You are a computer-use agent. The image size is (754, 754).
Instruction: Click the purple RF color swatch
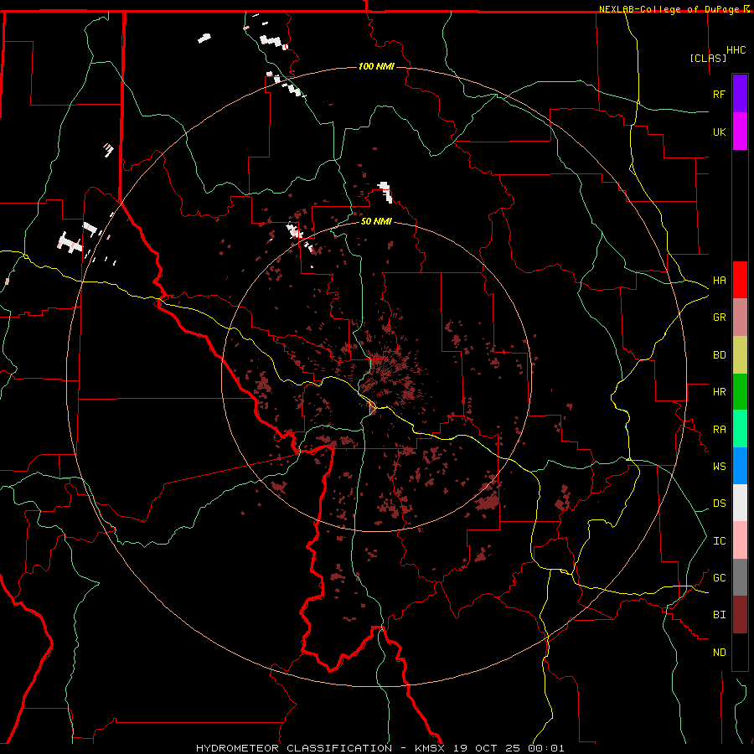740,93
